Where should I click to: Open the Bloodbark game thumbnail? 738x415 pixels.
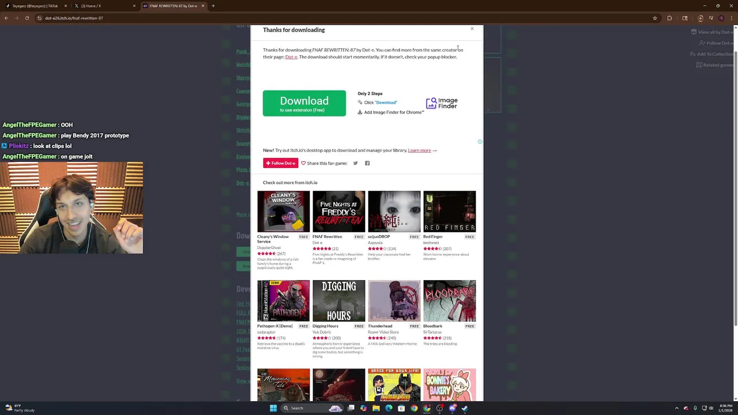click(449, 301)
